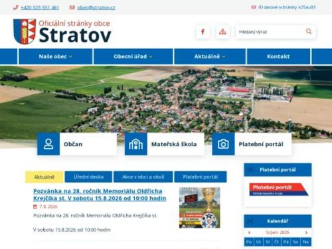332x249 pixels.
Task: Expand the Naše obec menu
Action: (55, 56)
